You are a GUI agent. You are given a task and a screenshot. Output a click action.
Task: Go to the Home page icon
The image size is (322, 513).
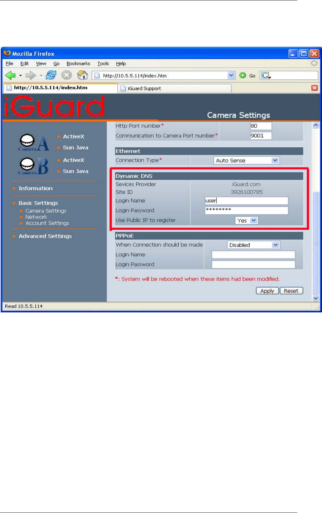click(82, 75)
